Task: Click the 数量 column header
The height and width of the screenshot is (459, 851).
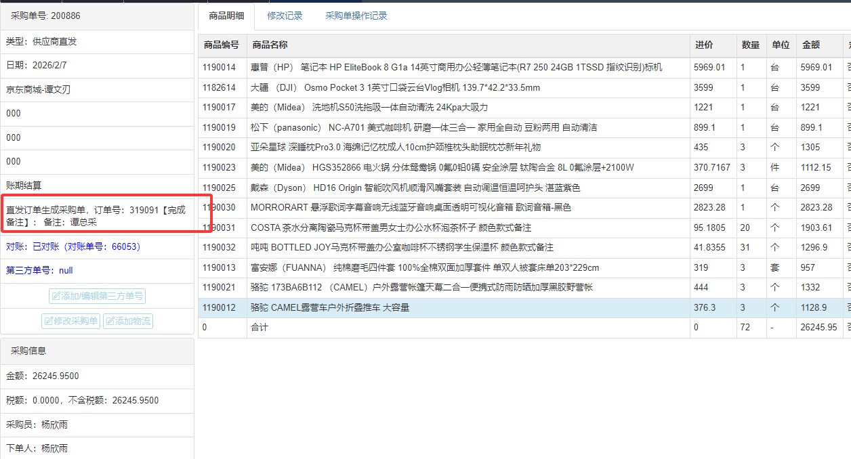Action: click(750, 45)
